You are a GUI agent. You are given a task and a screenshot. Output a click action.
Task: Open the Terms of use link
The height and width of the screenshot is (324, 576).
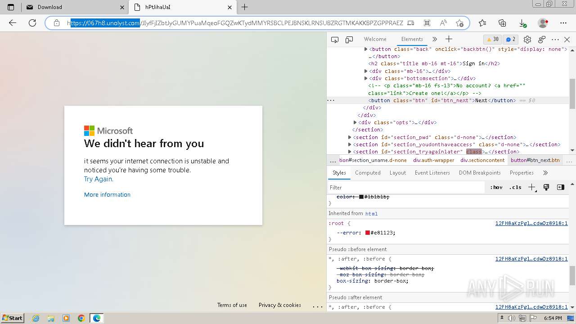point(232,305)
